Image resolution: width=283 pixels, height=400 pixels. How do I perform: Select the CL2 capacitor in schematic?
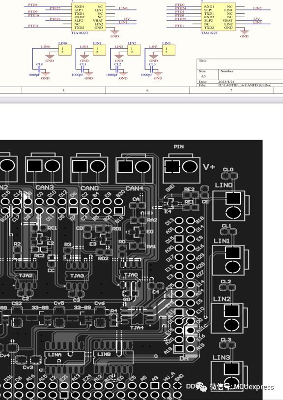(117, 69)
